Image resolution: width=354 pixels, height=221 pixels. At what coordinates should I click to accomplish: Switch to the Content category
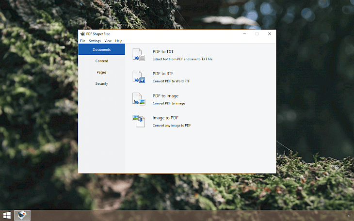coord(102,61)
